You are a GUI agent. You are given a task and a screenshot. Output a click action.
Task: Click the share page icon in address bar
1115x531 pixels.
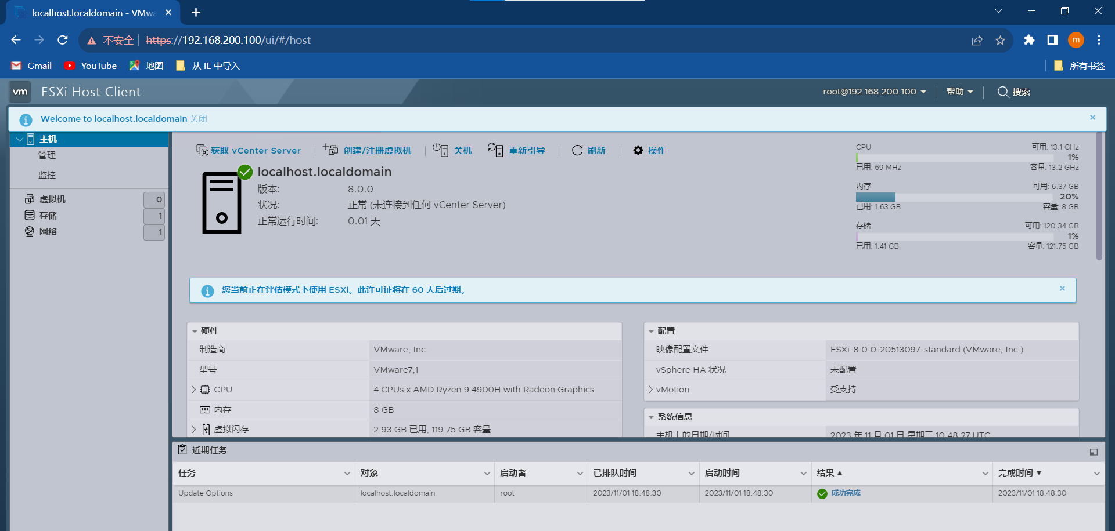pos(977,40)
